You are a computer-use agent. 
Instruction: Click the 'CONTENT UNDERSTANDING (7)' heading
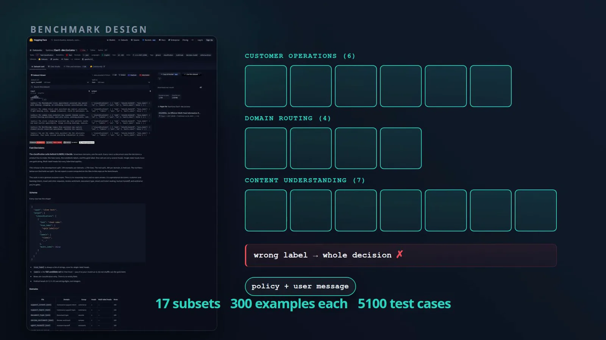(305, 180)
